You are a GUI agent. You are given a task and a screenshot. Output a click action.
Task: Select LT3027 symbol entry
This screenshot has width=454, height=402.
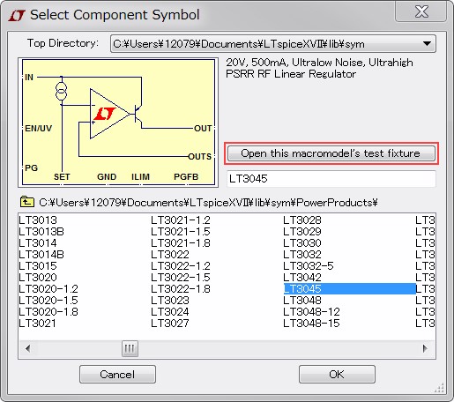coord(170,324)
